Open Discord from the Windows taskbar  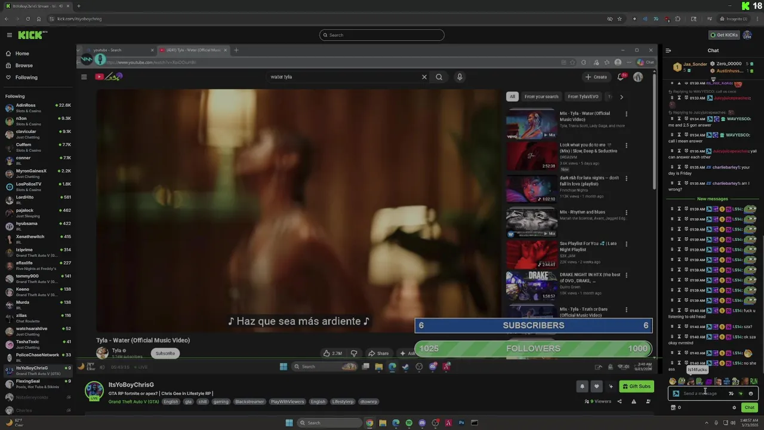coord(422,423)
